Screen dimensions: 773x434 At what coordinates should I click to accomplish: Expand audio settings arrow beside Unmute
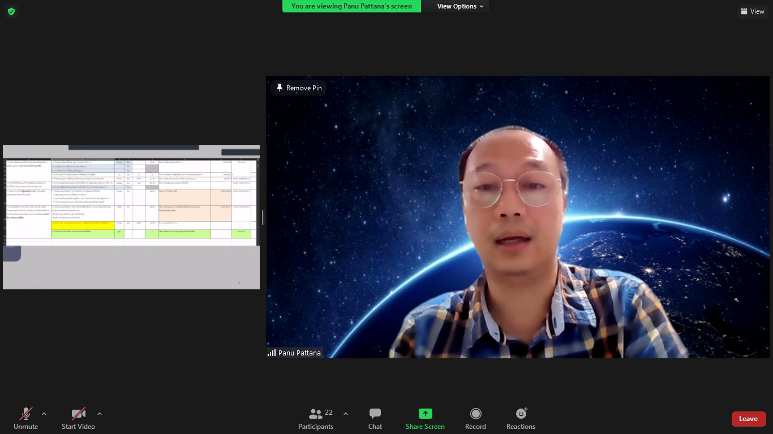coord(44,414)
